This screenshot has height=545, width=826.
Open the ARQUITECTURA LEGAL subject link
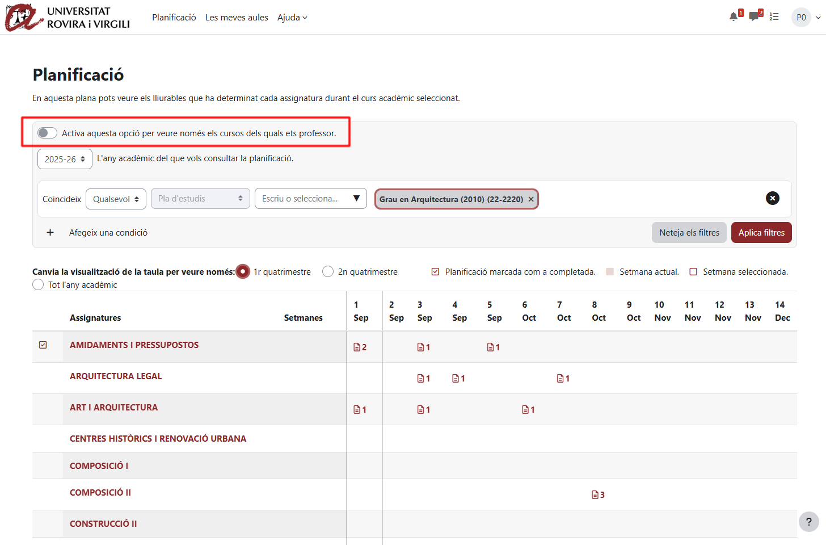116,376
